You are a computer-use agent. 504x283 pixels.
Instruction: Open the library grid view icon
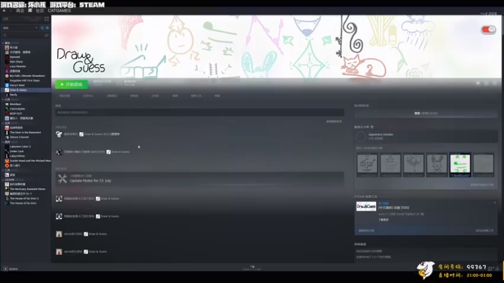click(x=47, y=19)
